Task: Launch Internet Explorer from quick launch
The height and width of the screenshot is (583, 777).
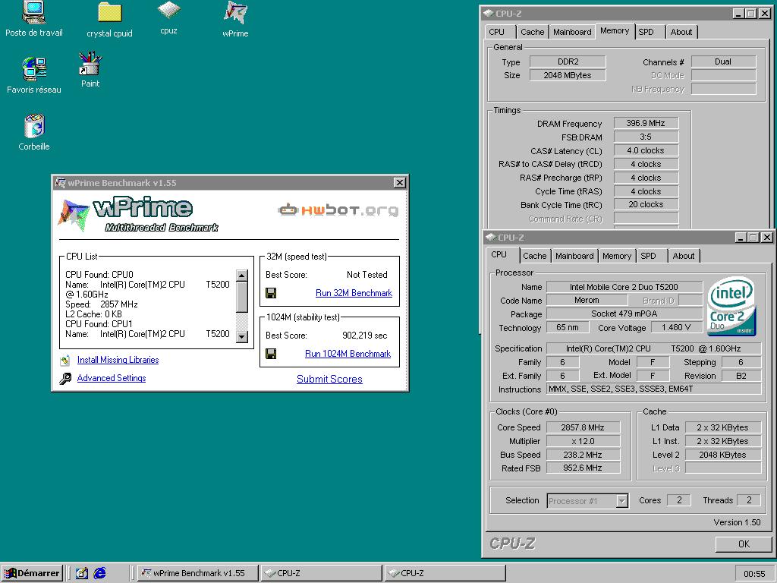Action: [99, 573]
